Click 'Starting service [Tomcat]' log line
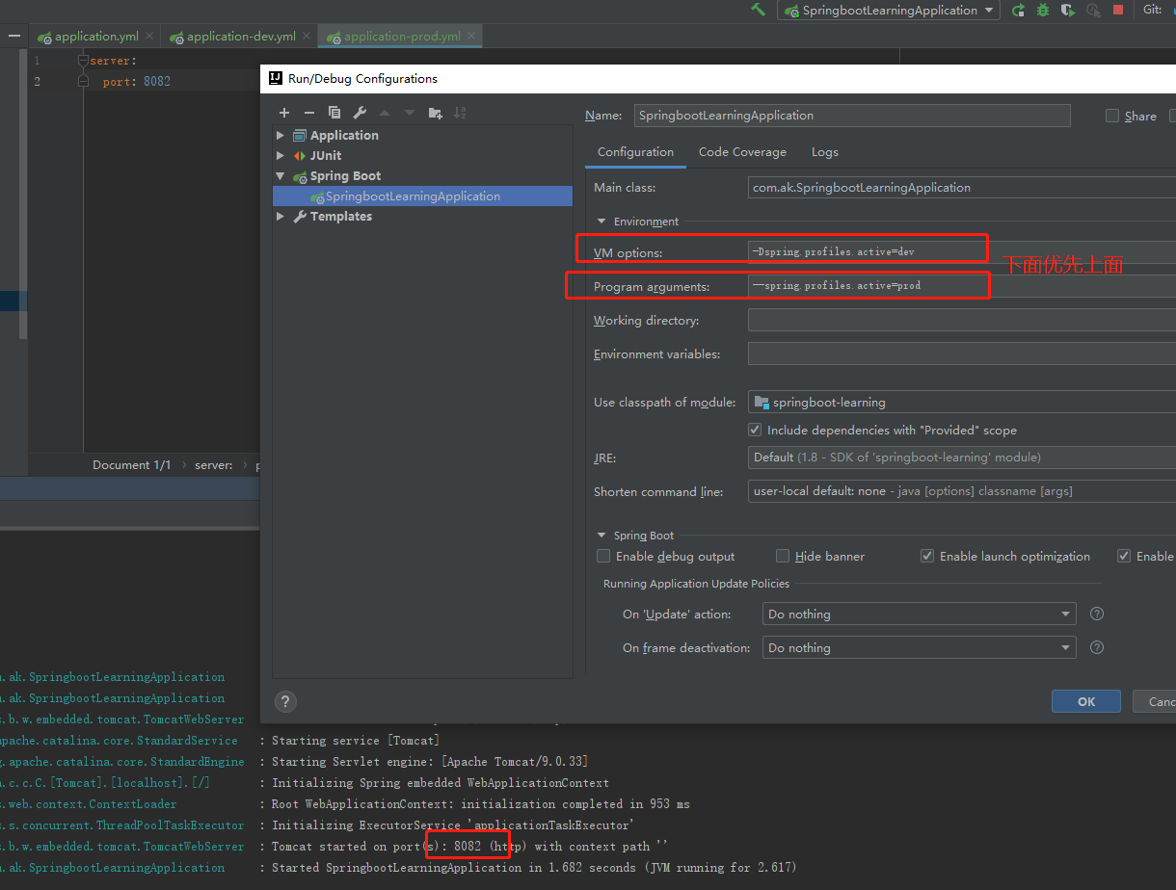The width and height of the screenshot is (1176, 890). 356,741
